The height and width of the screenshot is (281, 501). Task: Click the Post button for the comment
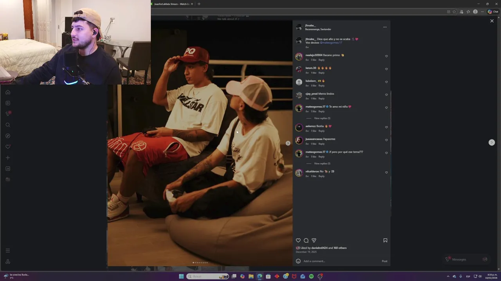coord(384,261)
